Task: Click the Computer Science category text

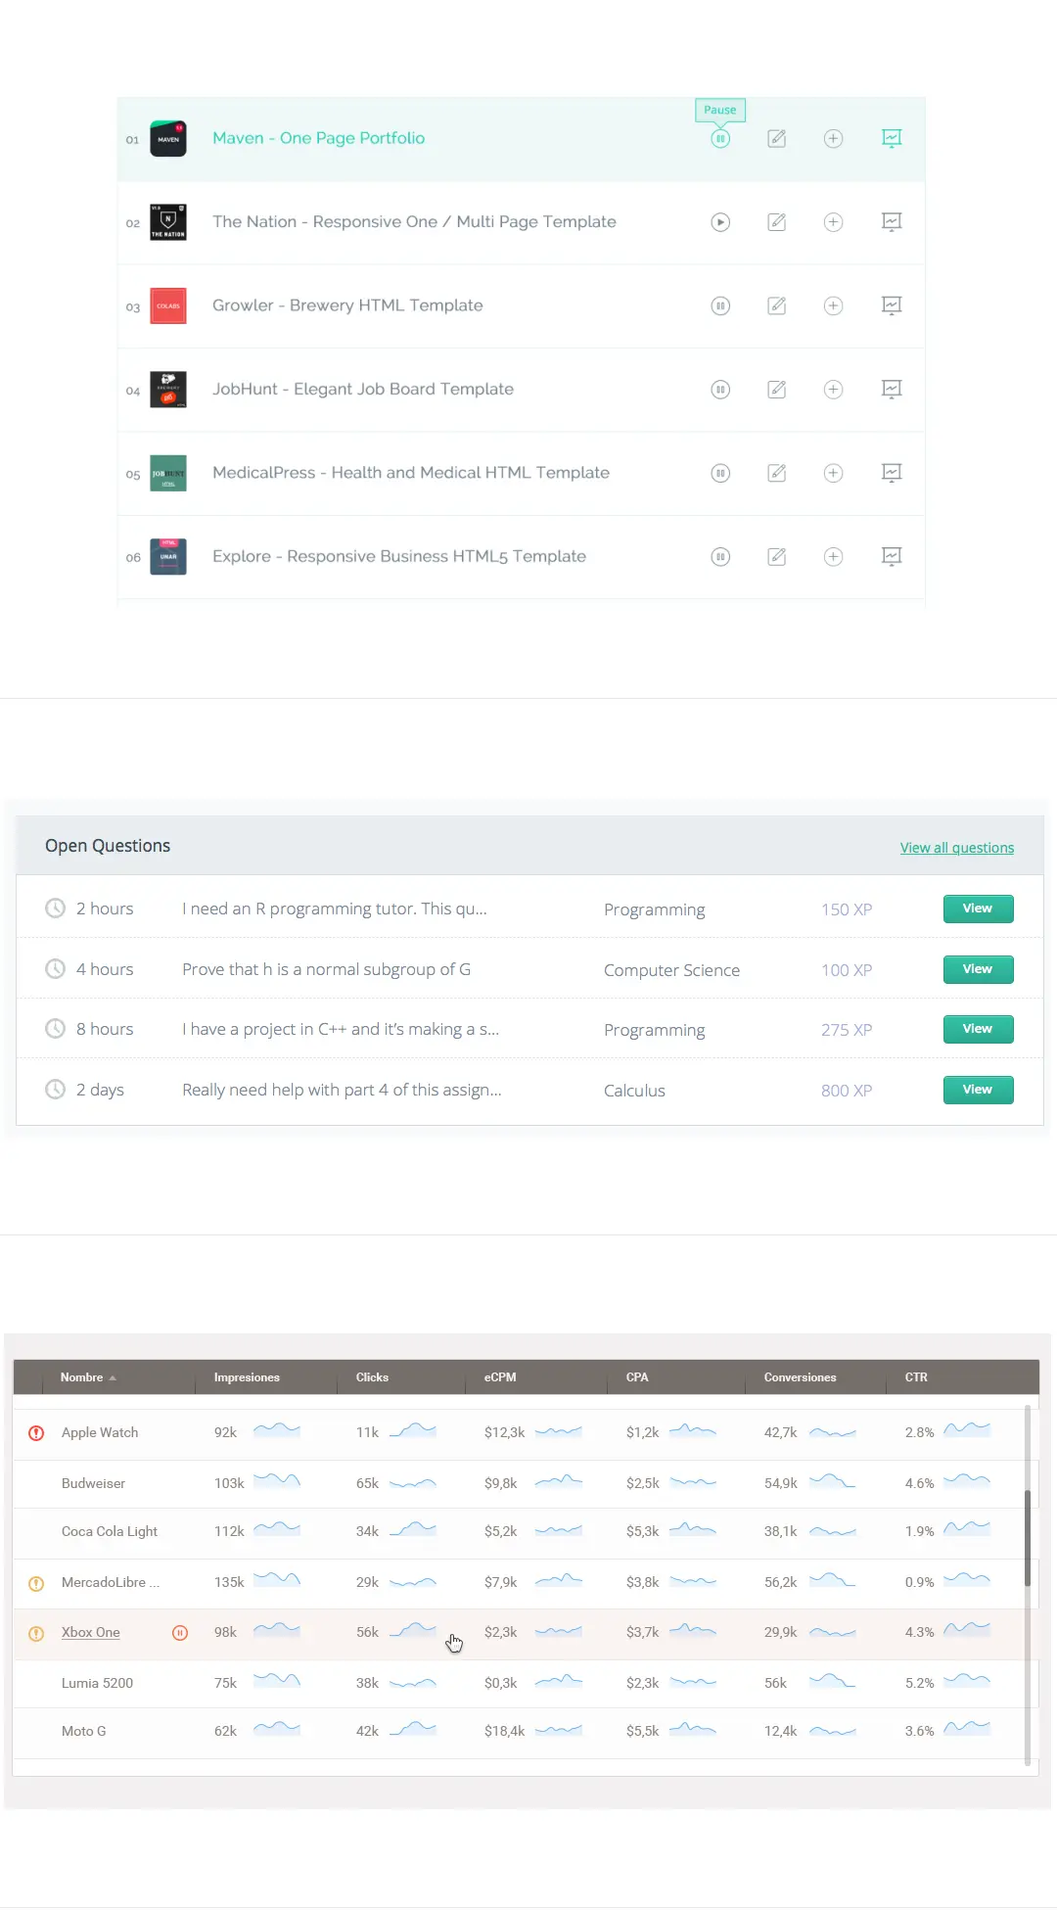Action: coord(671,970)
